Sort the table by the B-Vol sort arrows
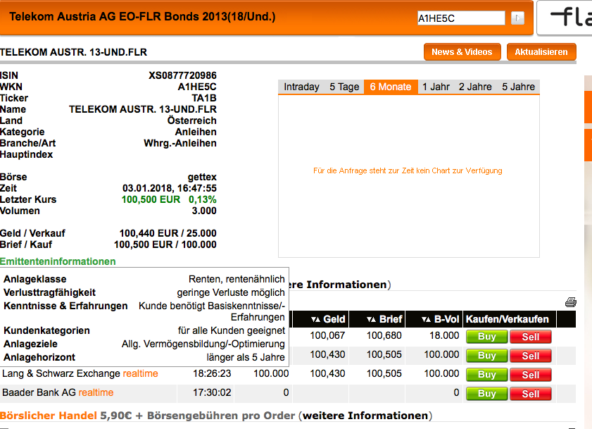Image resolution: width=592 pixels, height=429 pixels. tap(427, 319)
